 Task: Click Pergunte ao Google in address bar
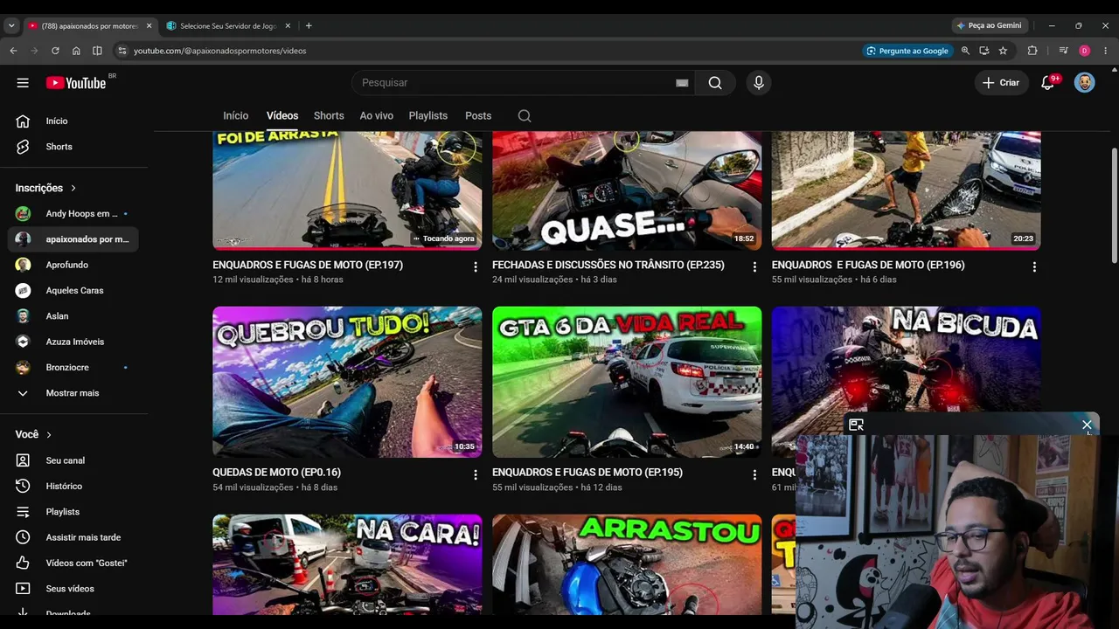[907, 51]
